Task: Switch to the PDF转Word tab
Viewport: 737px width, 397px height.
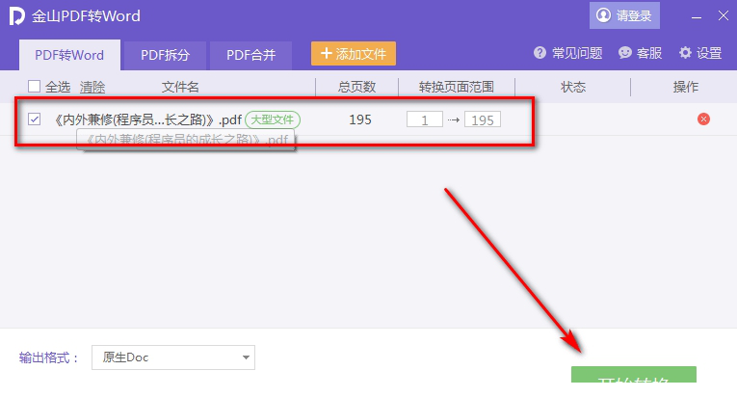Action: (x=69, y=55)
